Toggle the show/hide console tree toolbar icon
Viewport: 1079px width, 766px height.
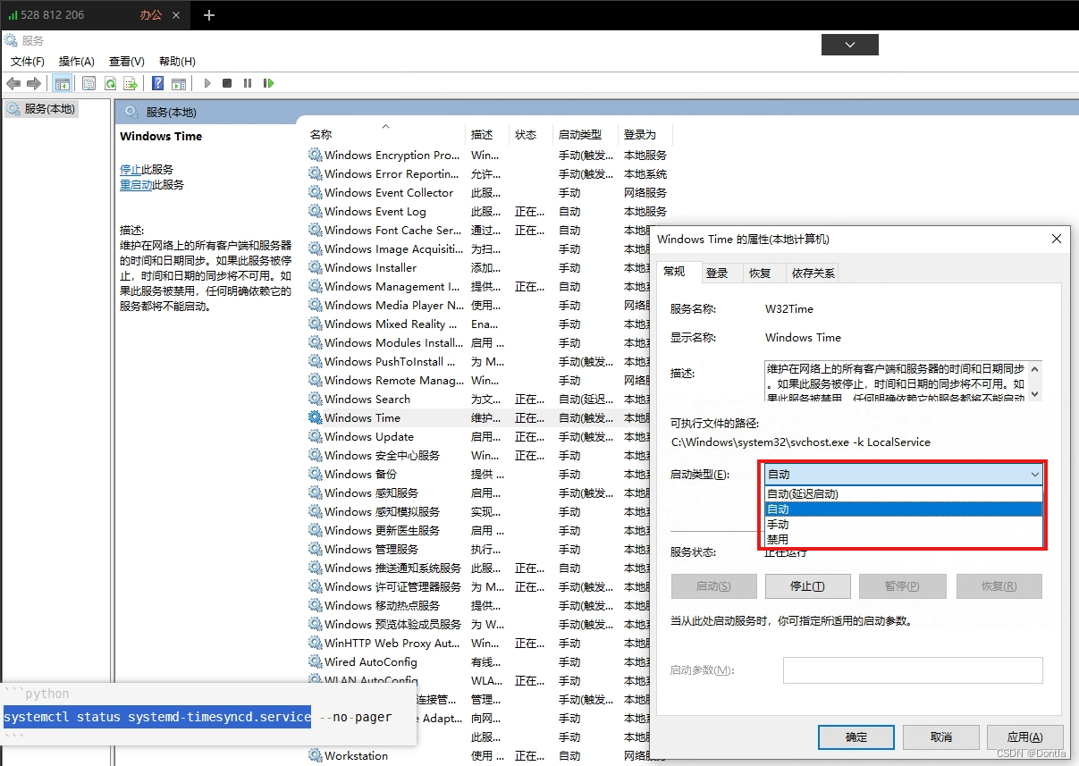(63, 83)
